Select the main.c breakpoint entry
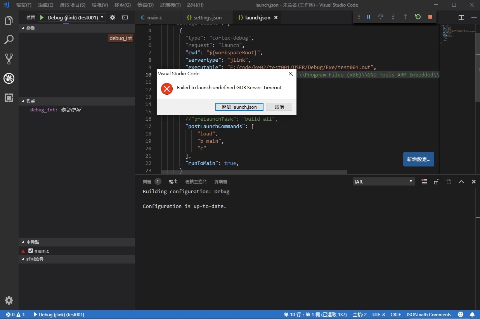 pyautogui.click(x=77, y=251)
